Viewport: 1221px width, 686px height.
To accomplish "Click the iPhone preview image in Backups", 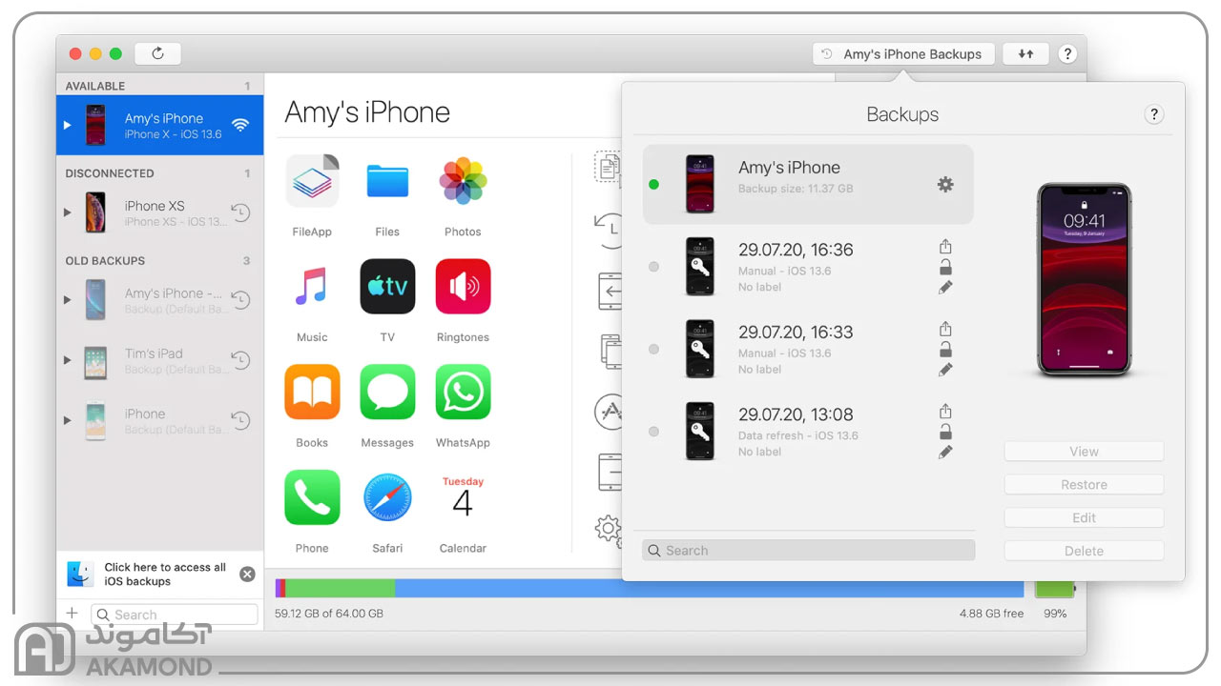I will click(x=1084, y=281).
